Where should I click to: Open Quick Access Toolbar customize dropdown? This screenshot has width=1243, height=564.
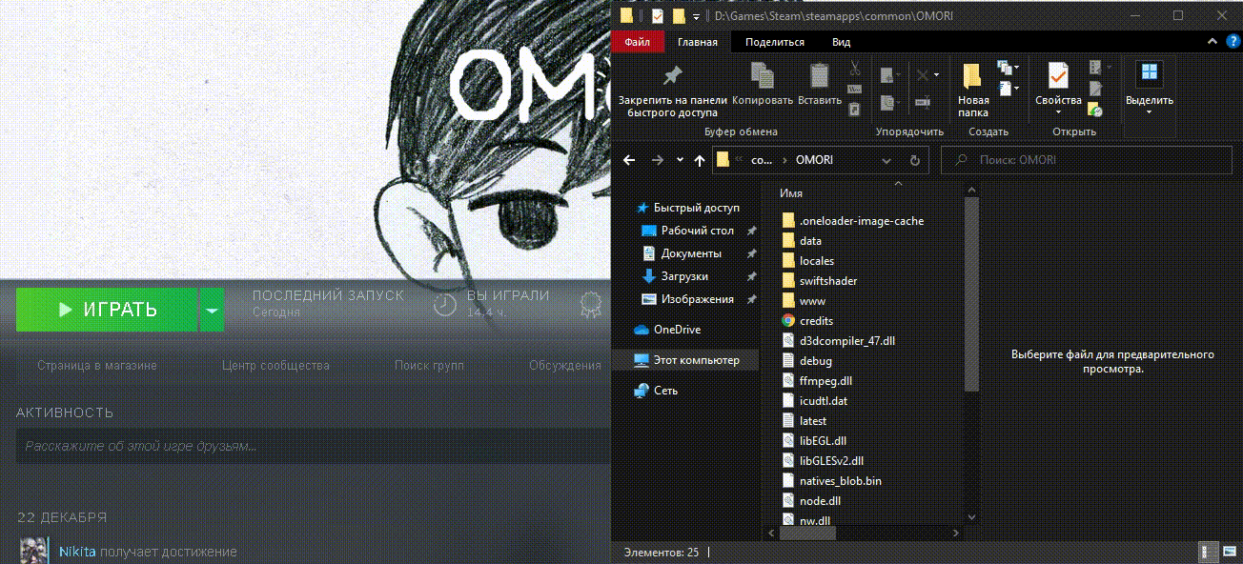697,17
